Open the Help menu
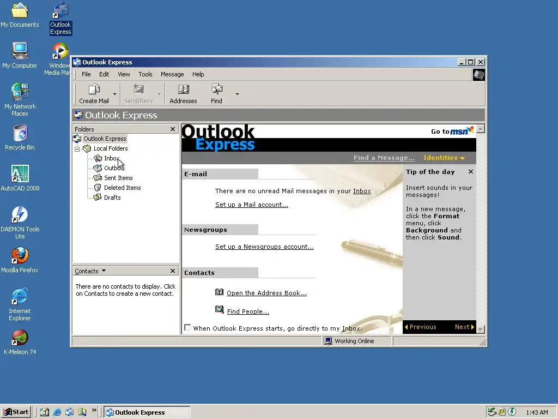 (x=198, y=74)
